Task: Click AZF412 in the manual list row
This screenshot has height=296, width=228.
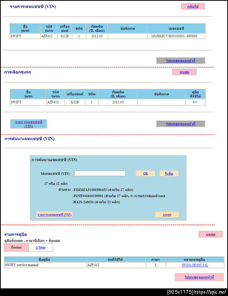Action: coord(93,265)
